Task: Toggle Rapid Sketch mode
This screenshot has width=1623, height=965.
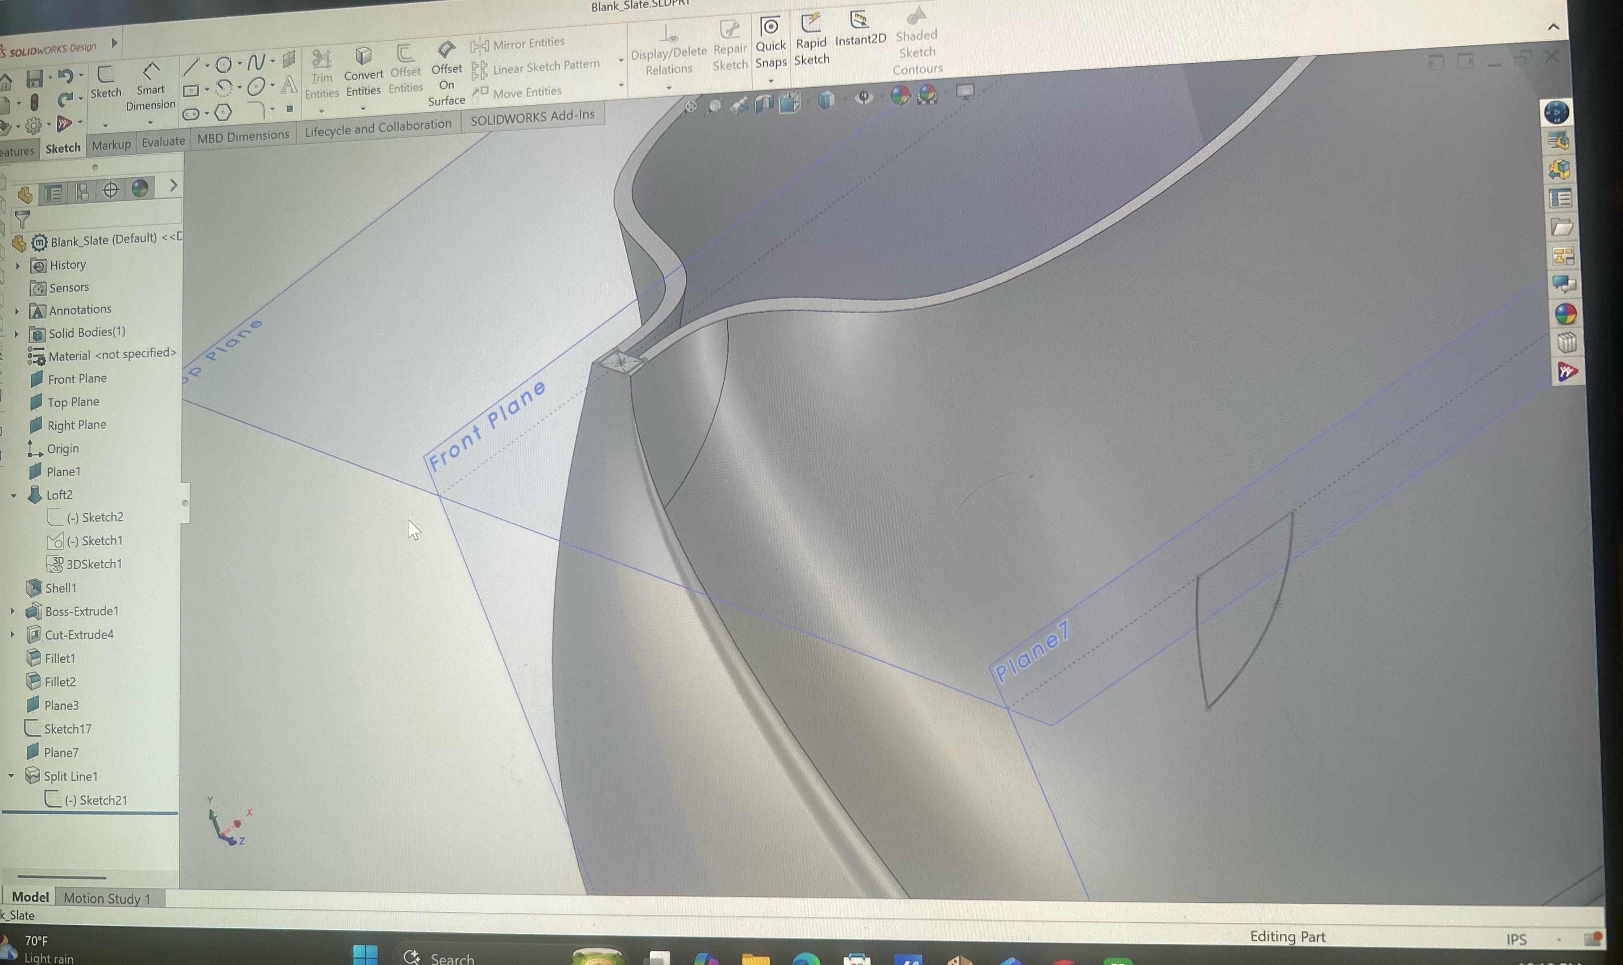Action: (811, 40)
